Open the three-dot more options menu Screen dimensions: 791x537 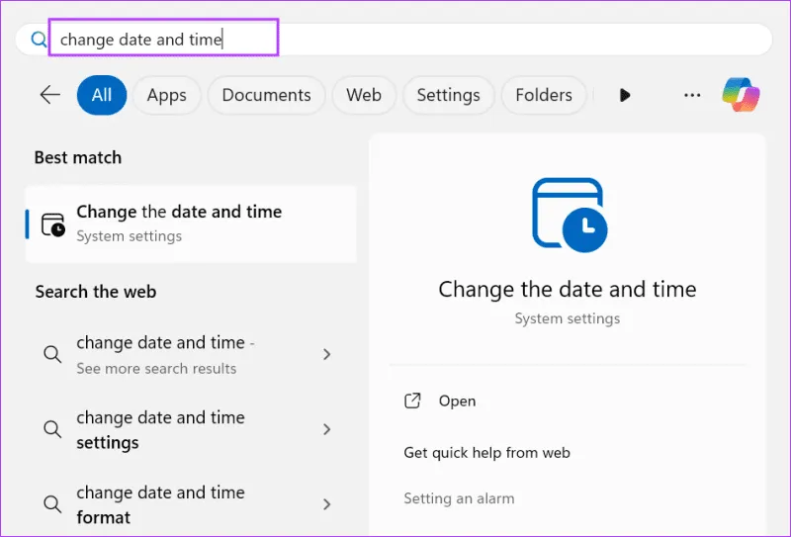[x=692, y=95]
